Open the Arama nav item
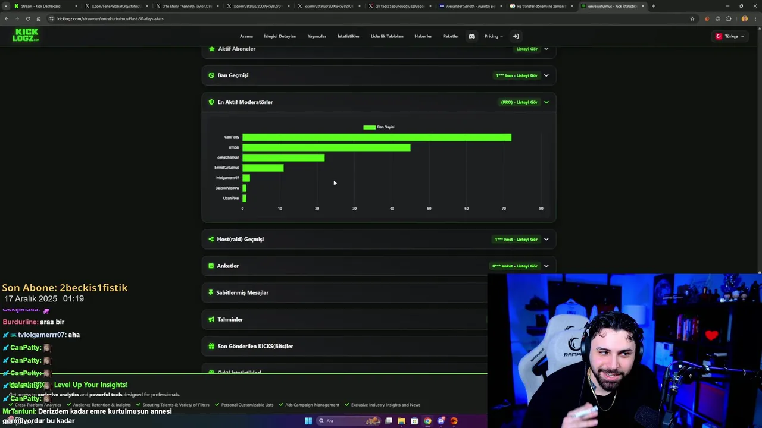Screen dimensions: 762x428 click(x=246, y=36)
